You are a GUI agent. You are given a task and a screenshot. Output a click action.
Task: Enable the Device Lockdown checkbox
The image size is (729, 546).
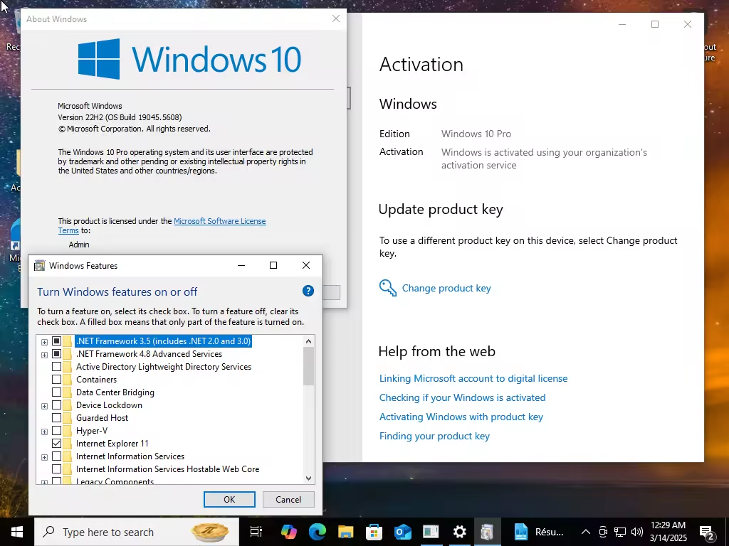(57, 405)
